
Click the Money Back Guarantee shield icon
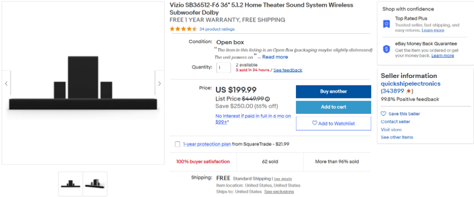click(387, 49)
